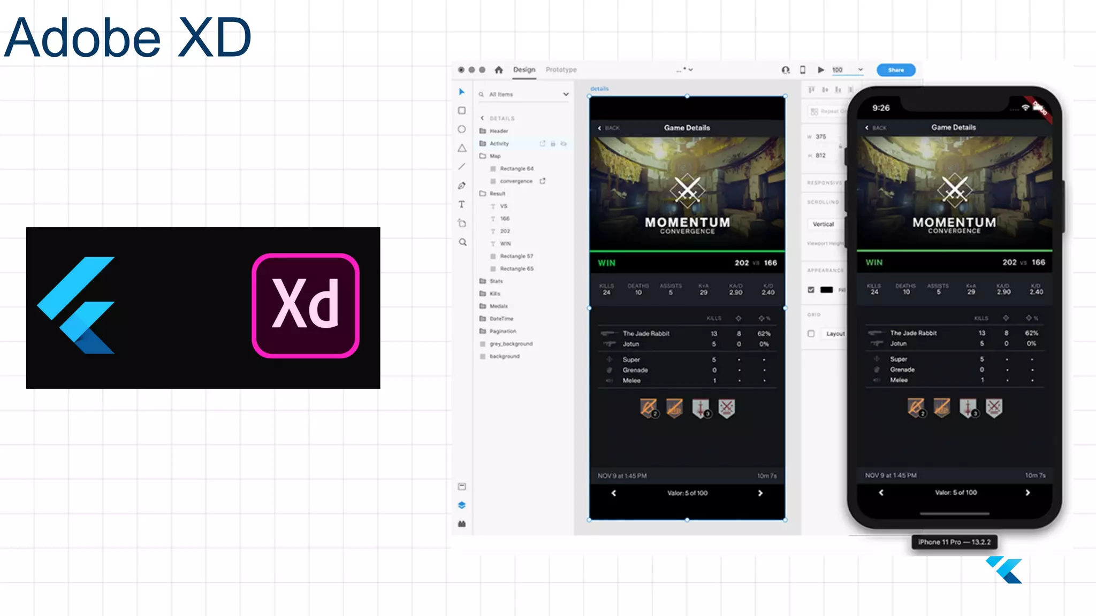Viewport: 1096px width, 616px height.
Task: Expand the Stats folder
Action: pos(483,281)
